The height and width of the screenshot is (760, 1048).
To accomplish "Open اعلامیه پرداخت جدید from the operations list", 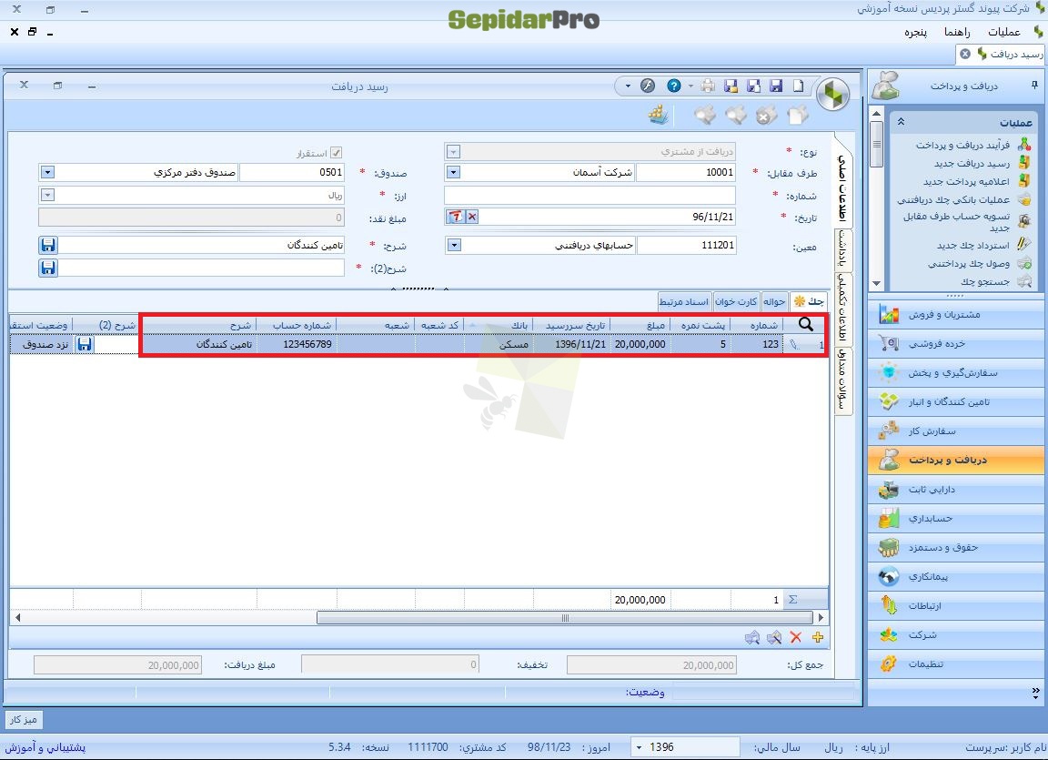I will coord(966,181).
